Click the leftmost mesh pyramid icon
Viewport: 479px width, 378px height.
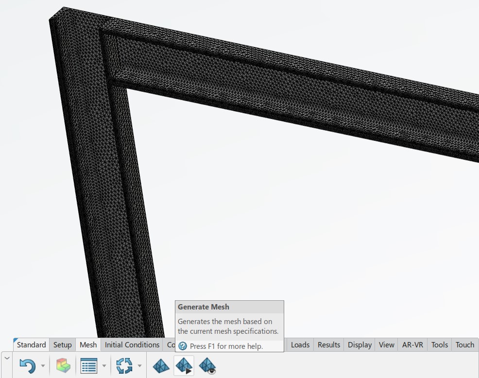click(x=161, y=365)
